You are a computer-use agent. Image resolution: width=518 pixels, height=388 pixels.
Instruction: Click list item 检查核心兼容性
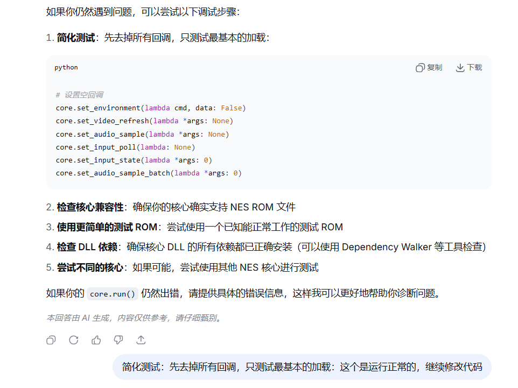click(171, 207)
